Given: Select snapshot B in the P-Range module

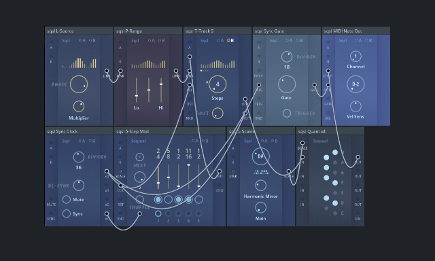Looking at the screenshot, I should (162, 41).
